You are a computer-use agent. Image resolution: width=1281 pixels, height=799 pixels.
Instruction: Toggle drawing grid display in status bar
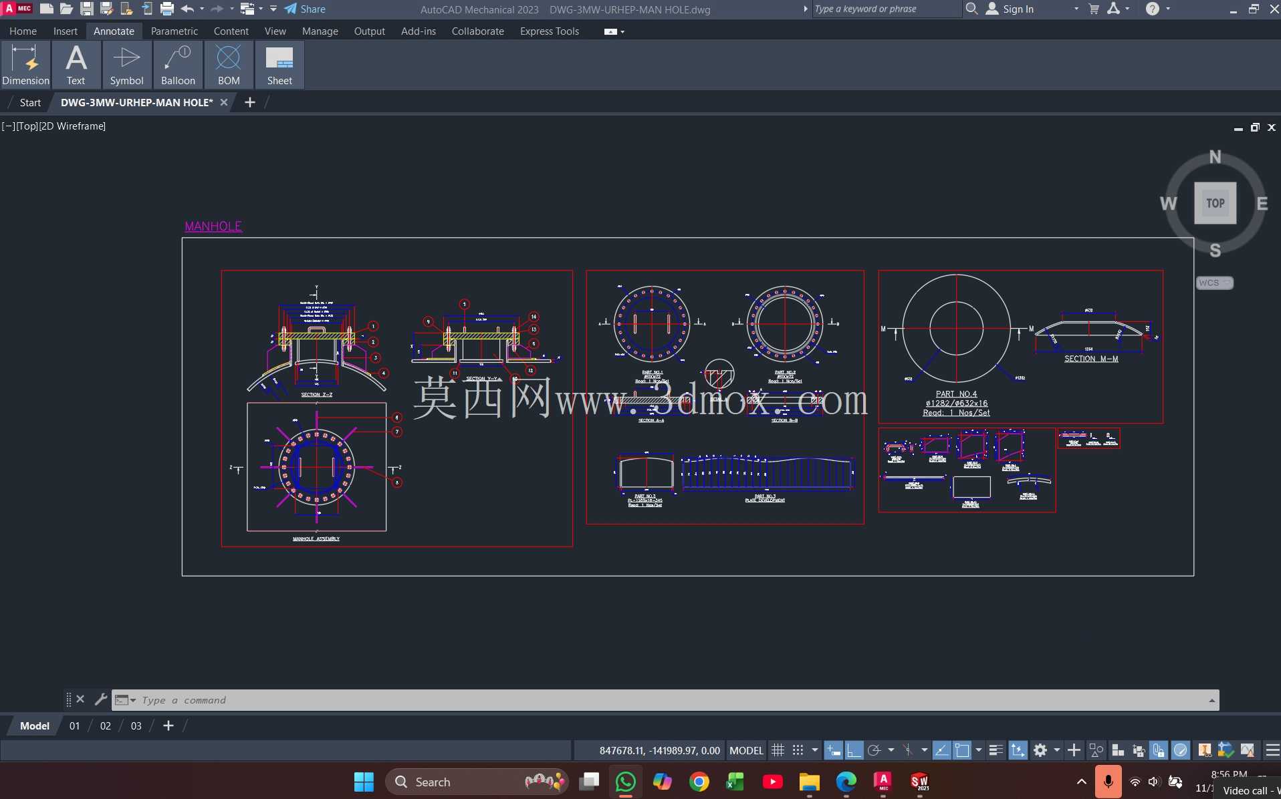coord(778,750)
